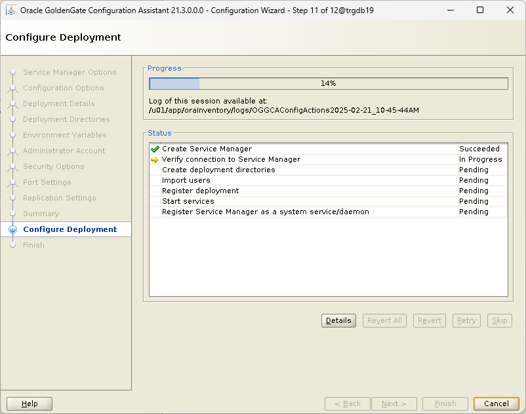The width and height of the screenshot is (526, 414).
Task: Click the yellow arrow in-progress icon
Action: tap(155, 160)
